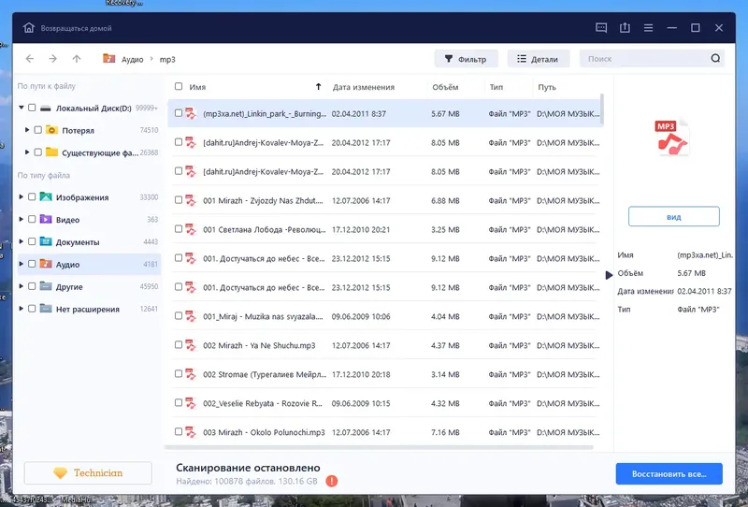Image resolution: width=748 pixels, height=507 pixels.
Task: Select the 001_Miraj - Muzika nas svyazala row
Action: click(x=385, y=316)
